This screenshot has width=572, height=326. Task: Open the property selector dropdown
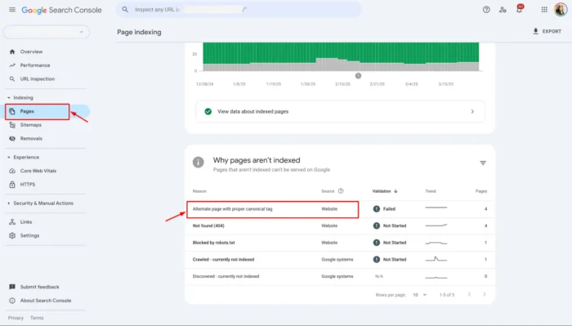47,32
